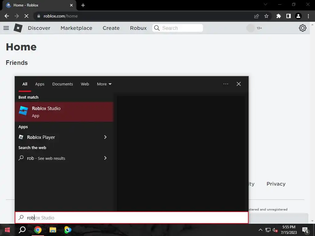Close the Home - Roblox browser tab
Viewport: 315px width, 236px height.
[71, 5]
